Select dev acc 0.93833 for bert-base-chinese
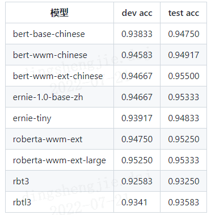 pyautogui.click(x=137, y=34)
